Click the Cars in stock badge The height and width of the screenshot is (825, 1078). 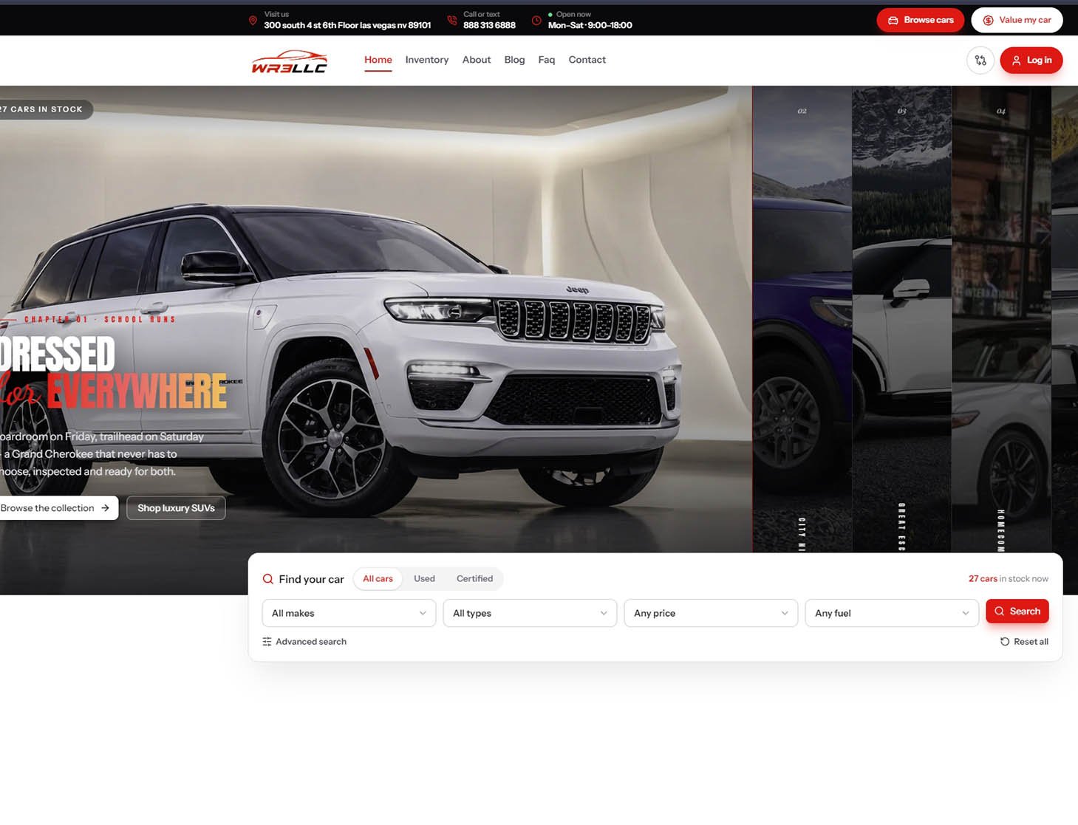[45, 109]
